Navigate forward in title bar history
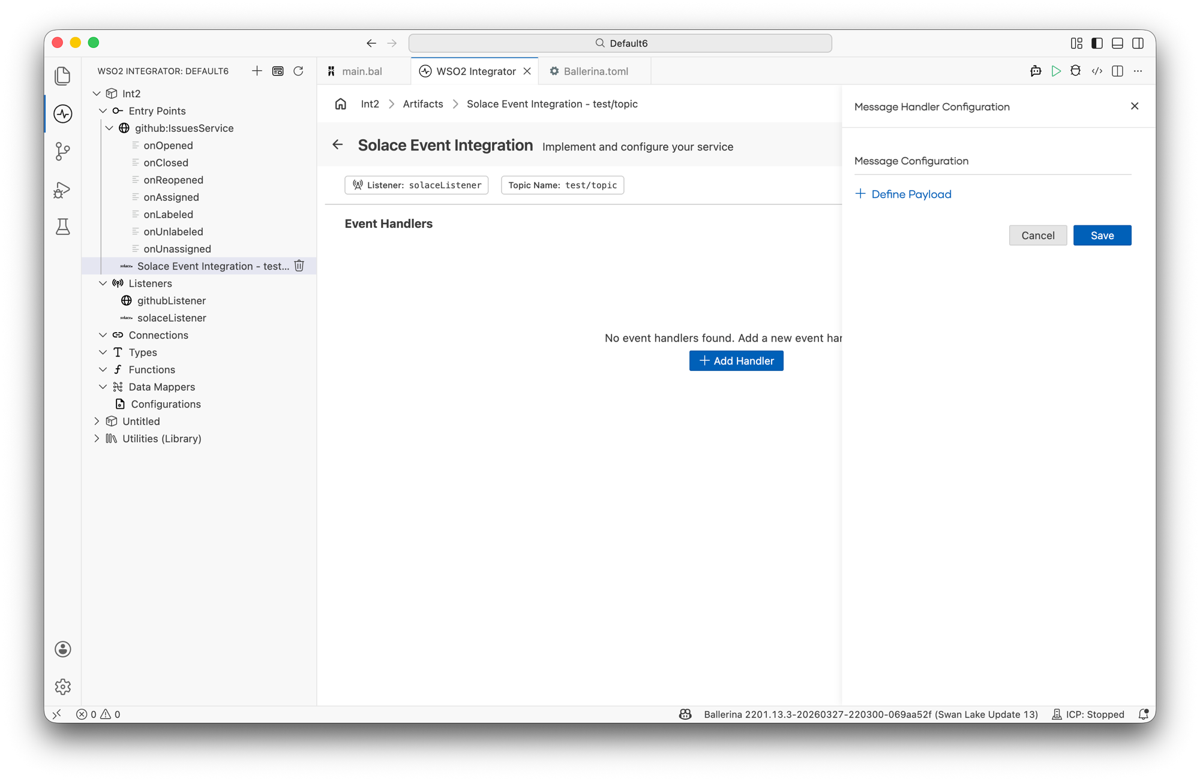 [392, 43]
